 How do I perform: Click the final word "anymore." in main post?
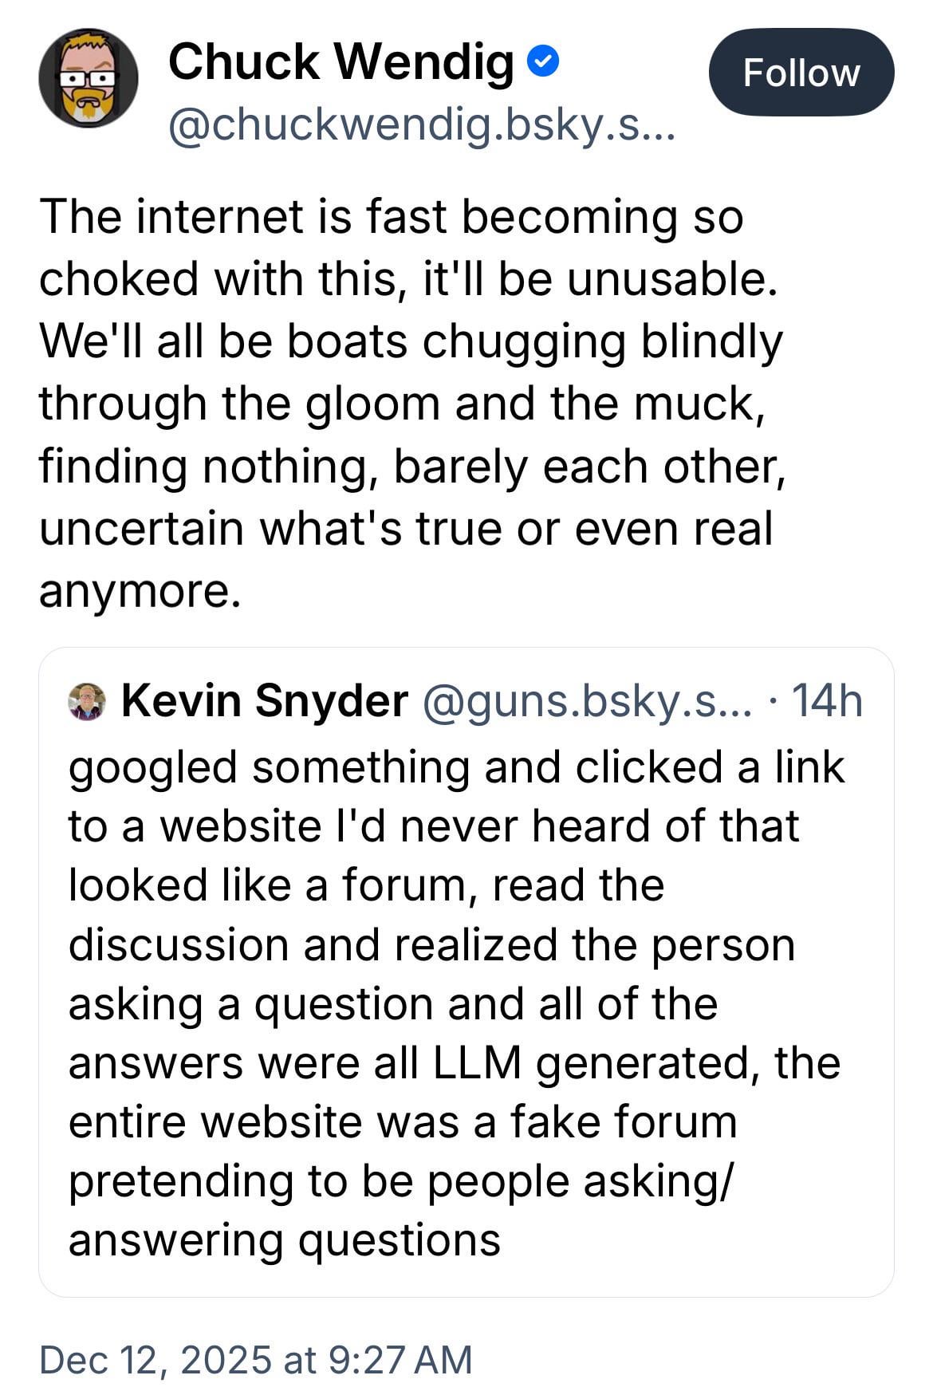pos(140,590)
